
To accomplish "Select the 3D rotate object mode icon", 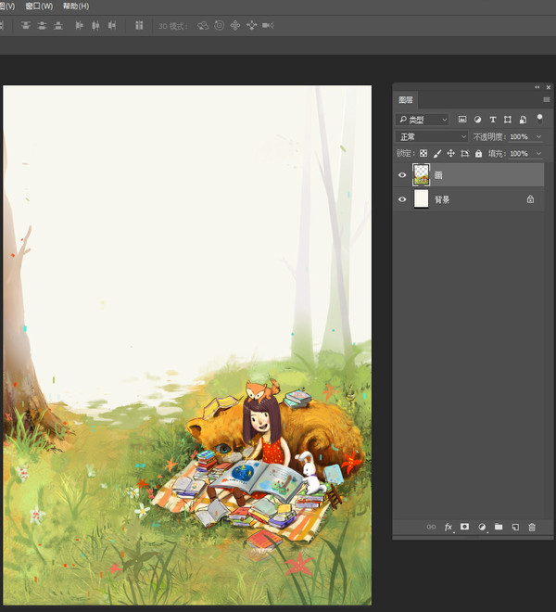I will [x=203, y=26].
